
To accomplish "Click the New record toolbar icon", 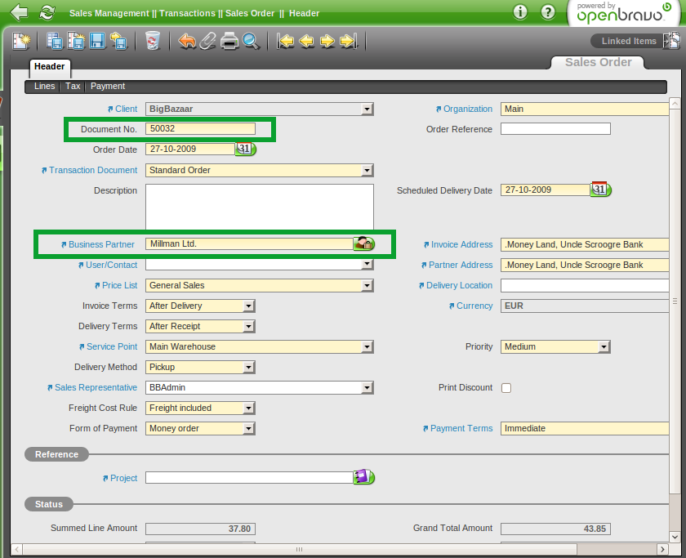I will point(21,41).
